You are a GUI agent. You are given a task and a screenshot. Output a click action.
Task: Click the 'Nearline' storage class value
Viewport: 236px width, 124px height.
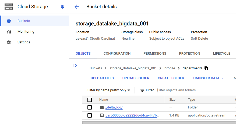point(128,39)
